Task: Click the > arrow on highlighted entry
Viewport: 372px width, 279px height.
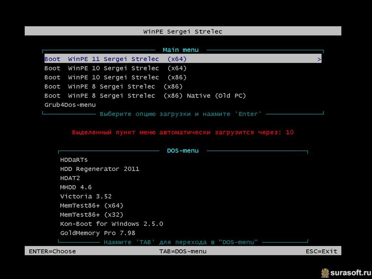Action: click(319, 59)
